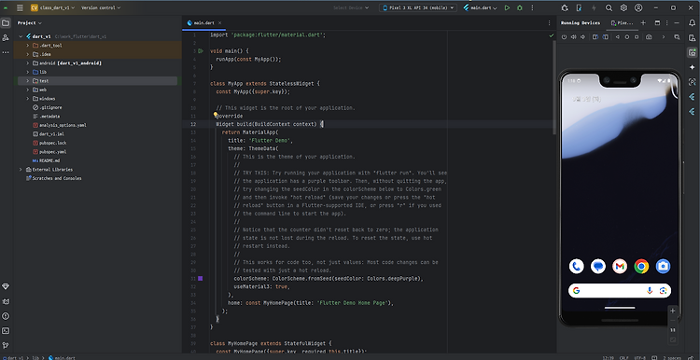Expand the lib folder
The image size is (700, 360).
28,72
